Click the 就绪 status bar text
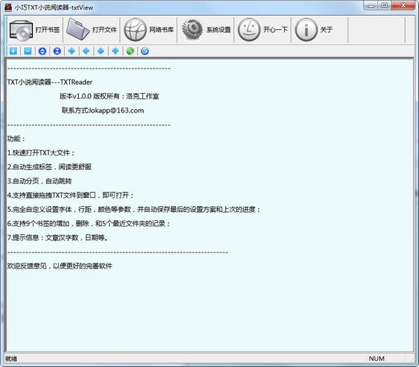The height and width of the screenshot is (367, 419). pyautogui.click(x=10, y=359)
